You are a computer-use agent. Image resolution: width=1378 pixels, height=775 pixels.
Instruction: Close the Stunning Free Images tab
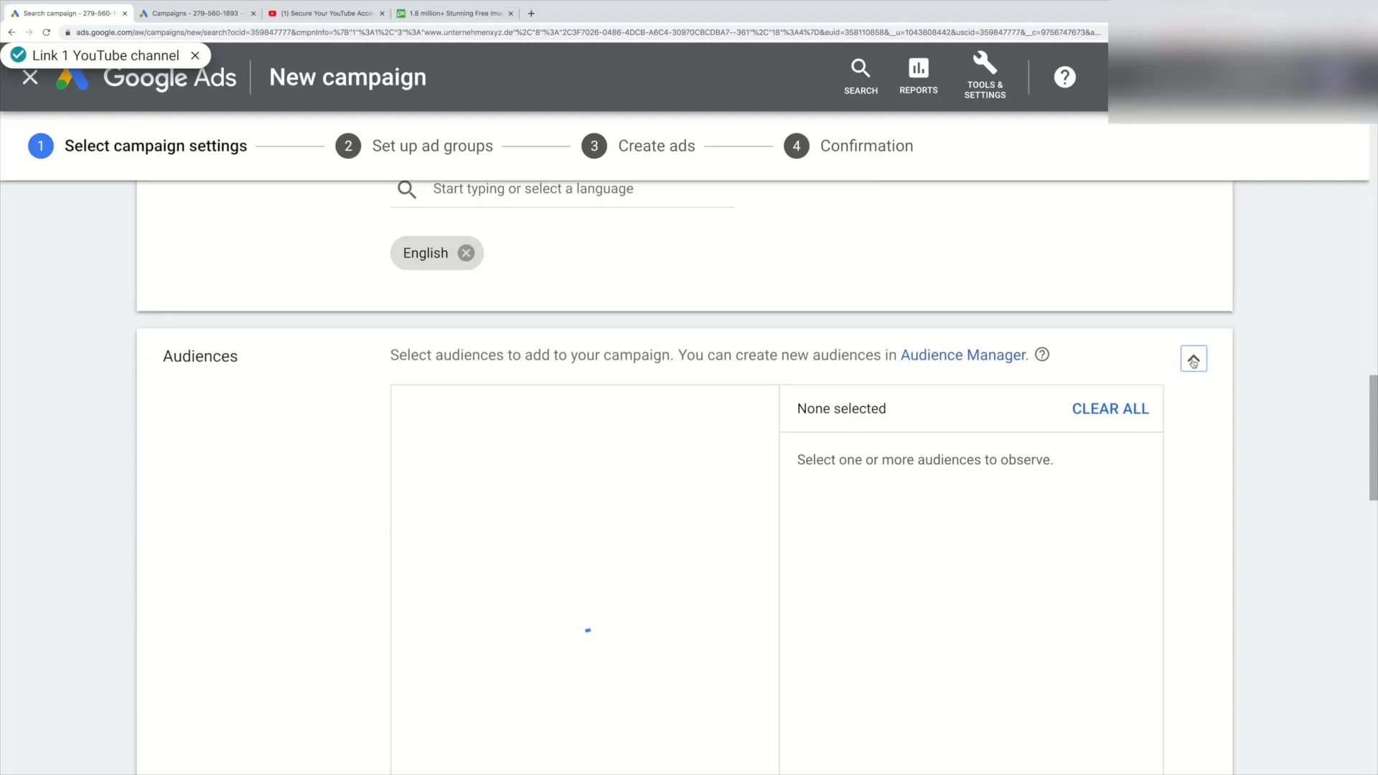511,14
